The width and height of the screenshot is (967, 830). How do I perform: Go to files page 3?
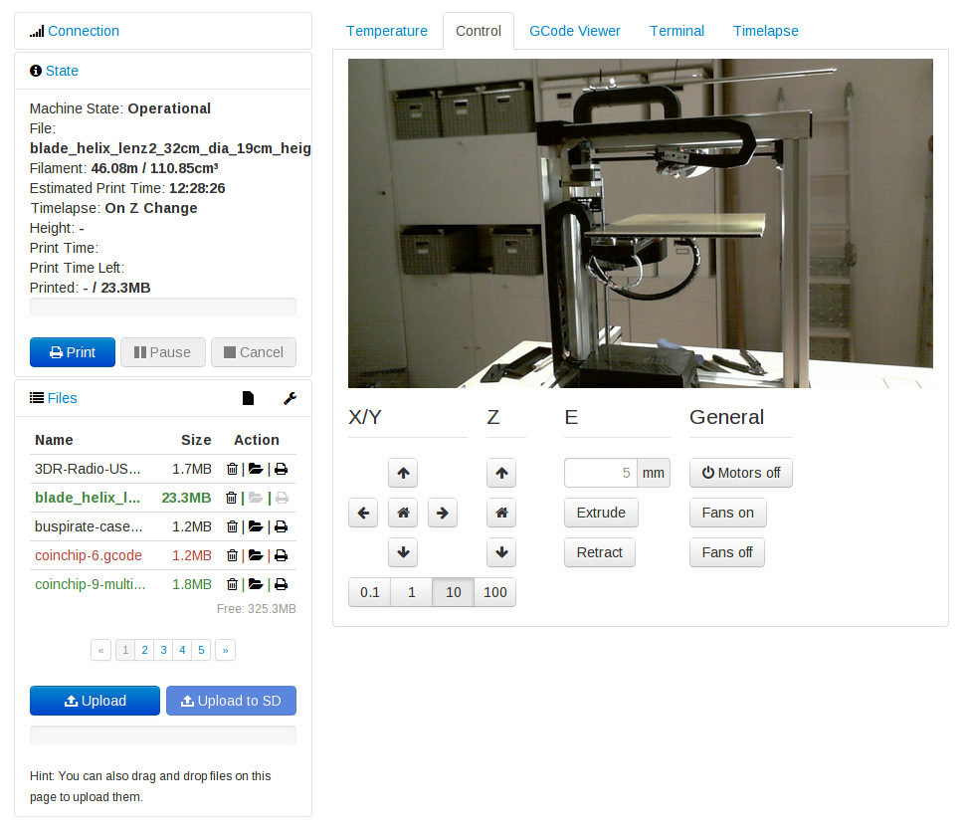pos(163,650)
